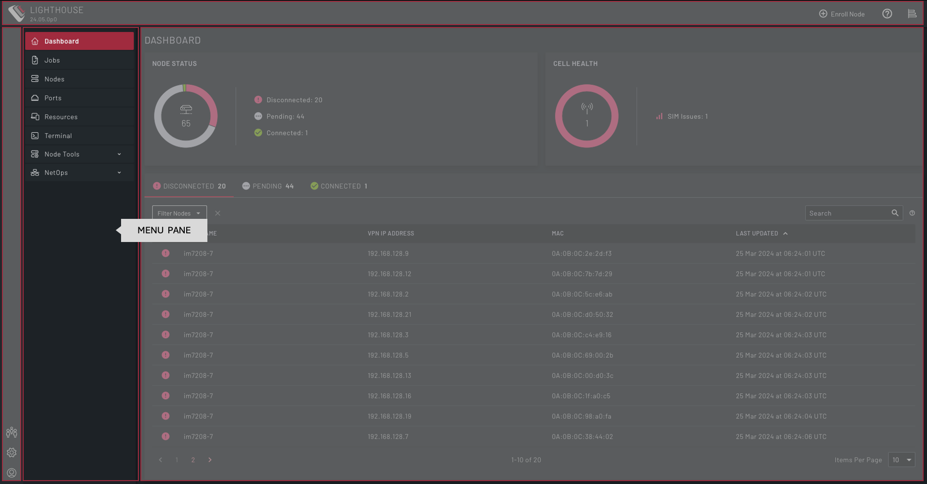Click the help icon beside the search box
The height and width of the screenshot is (484, 927).
912,213
